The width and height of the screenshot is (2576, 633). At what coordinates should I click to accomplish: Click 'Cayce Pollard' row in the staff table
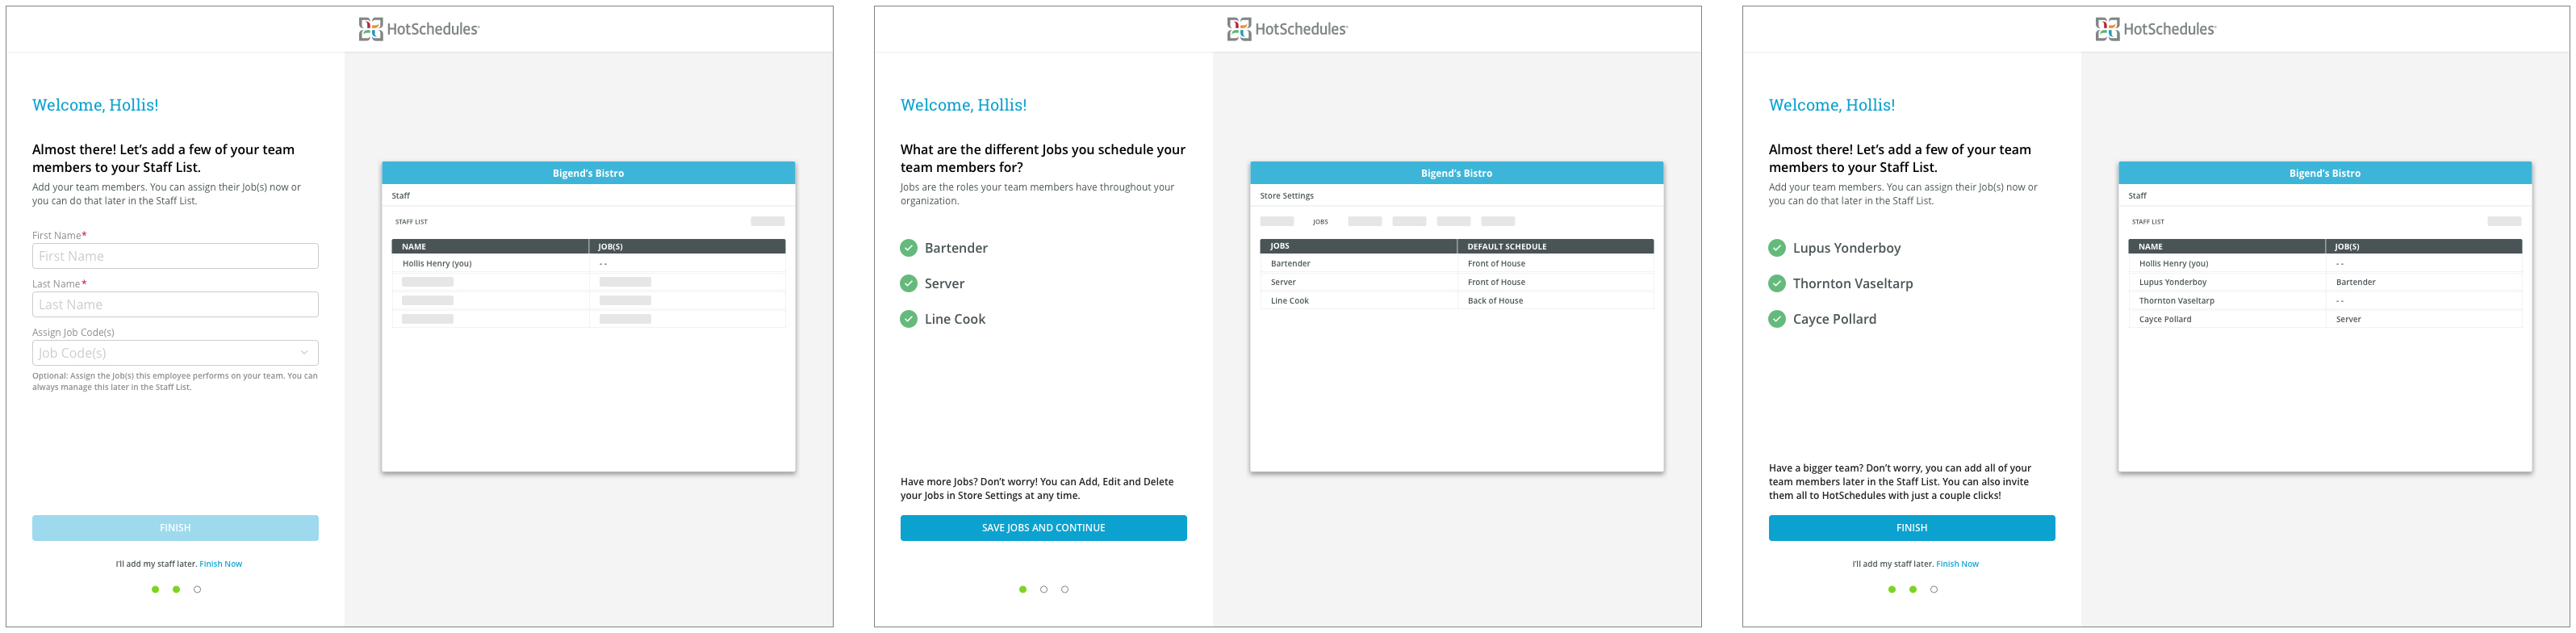pos(2324,320)
